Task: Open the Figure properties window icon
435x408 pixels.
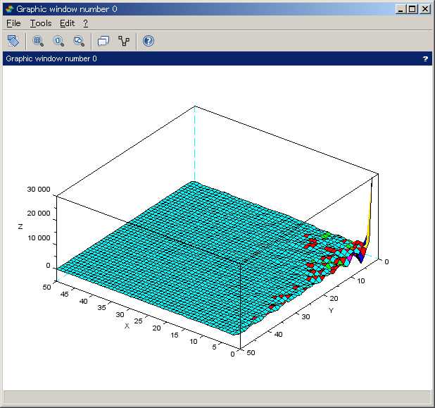Action: click(x=103, y=41)
